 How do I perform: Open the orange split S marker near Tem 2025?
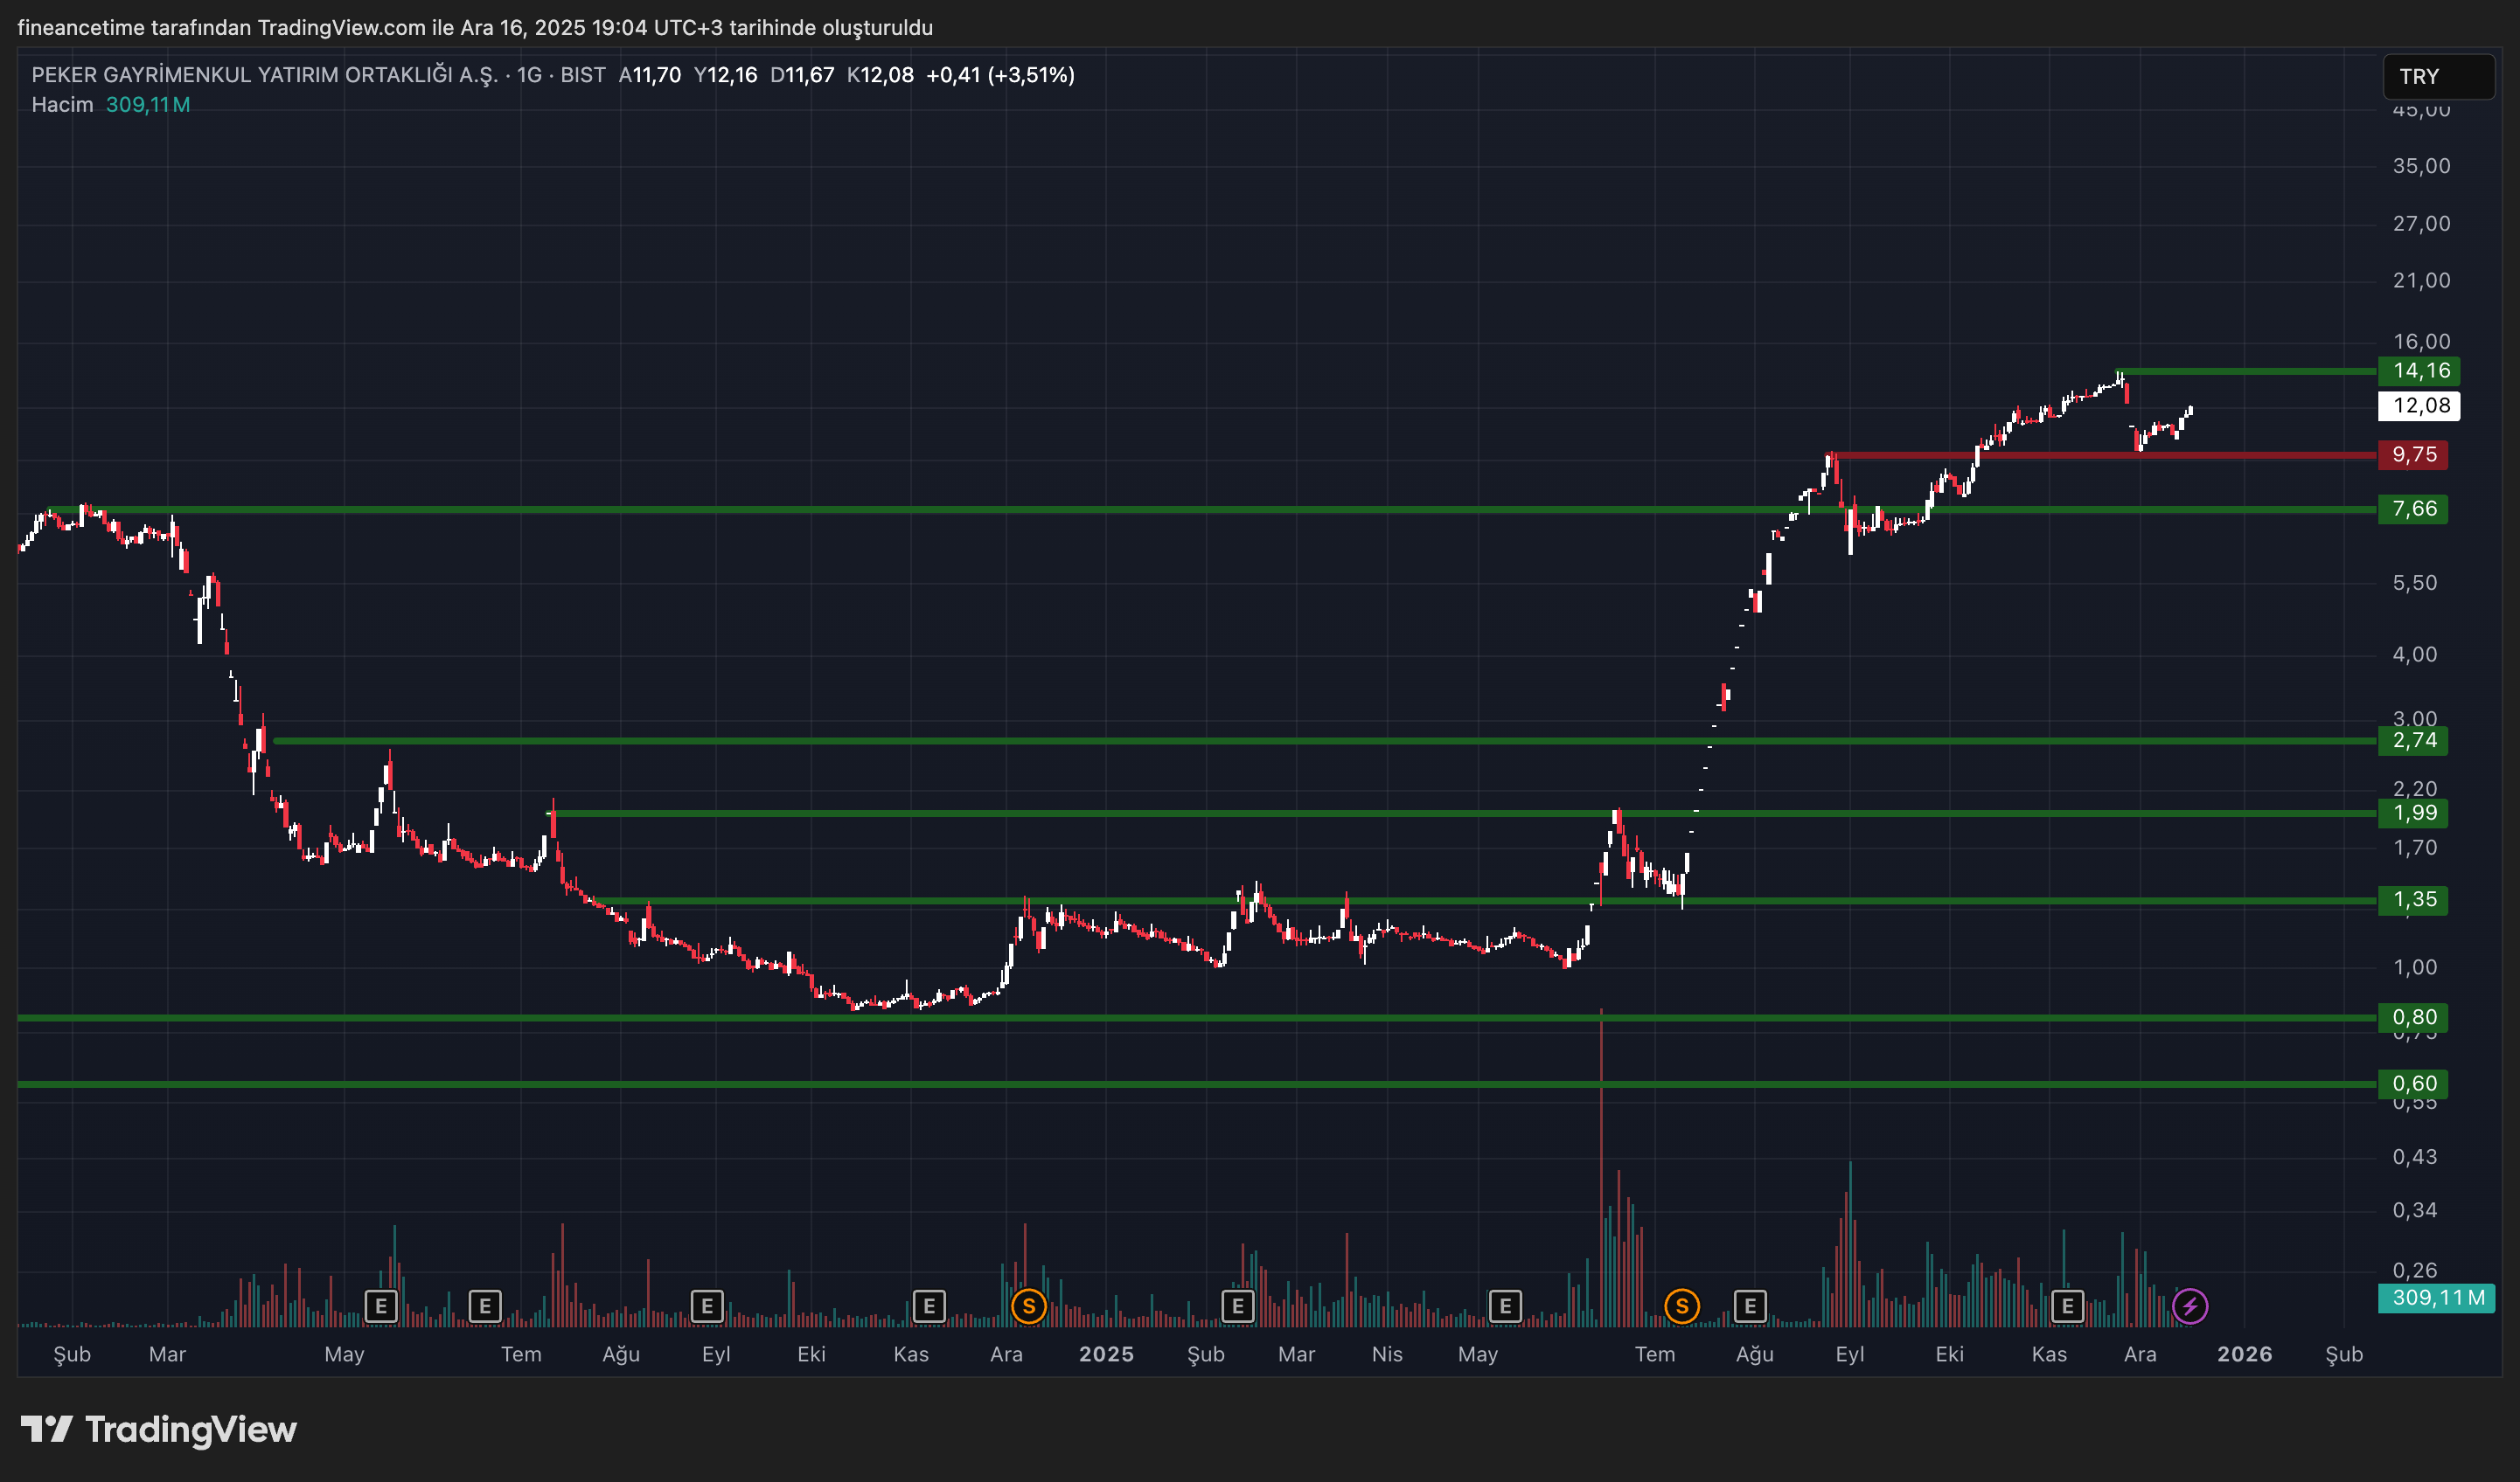pos(1681,1305)
